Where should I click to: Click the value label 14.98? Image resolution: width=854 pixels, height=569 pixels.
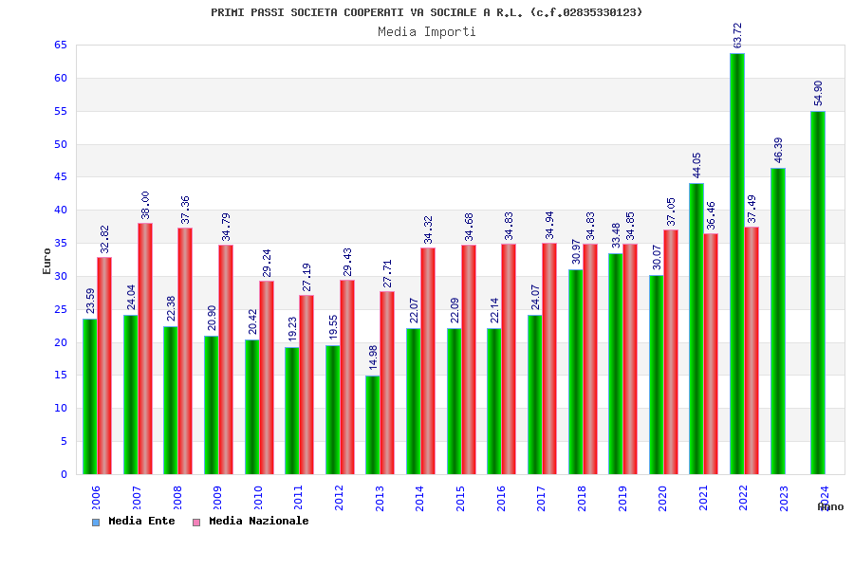click(x=373, y=358)
